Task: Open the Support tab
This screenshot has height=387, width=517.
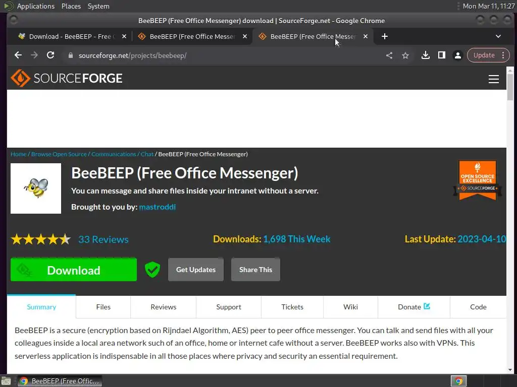Action: point(229,307)
